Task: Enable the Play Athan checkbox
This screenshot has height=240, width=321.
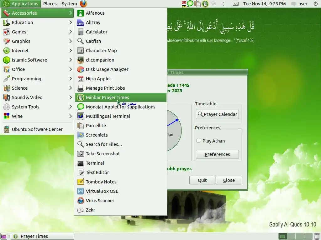Action: pos(198,141)
